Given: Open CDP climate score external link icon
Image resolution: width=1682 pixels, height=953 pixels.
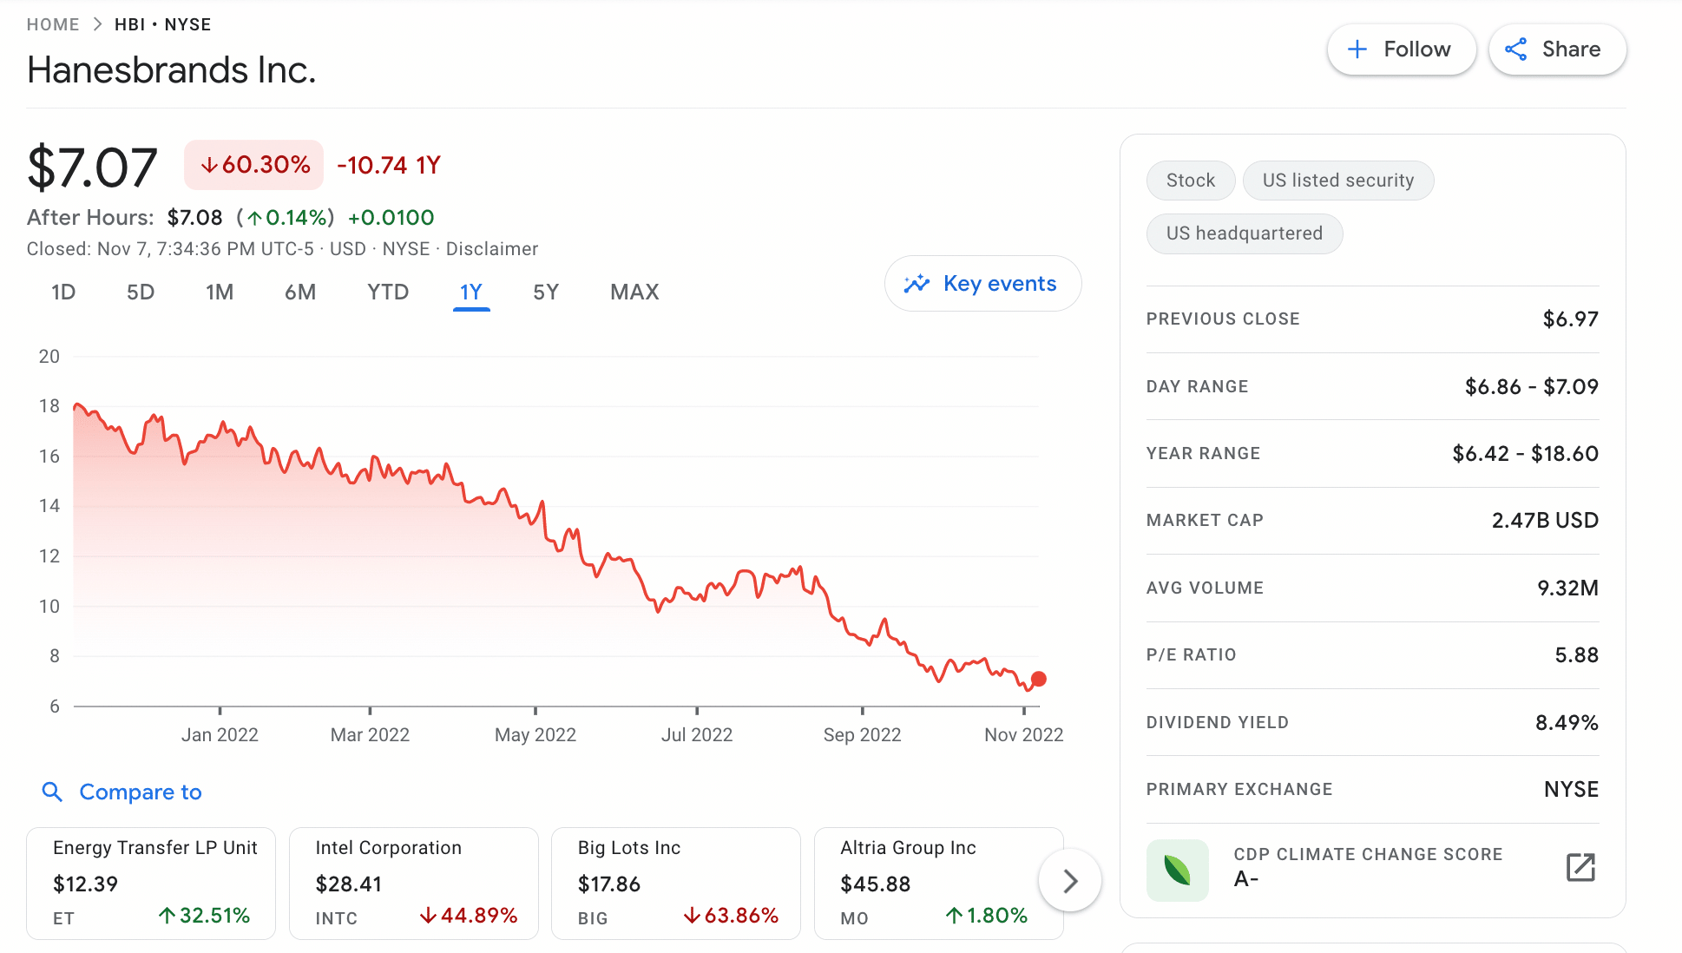Looking at the screenshot, I should tap(1580, 867).
